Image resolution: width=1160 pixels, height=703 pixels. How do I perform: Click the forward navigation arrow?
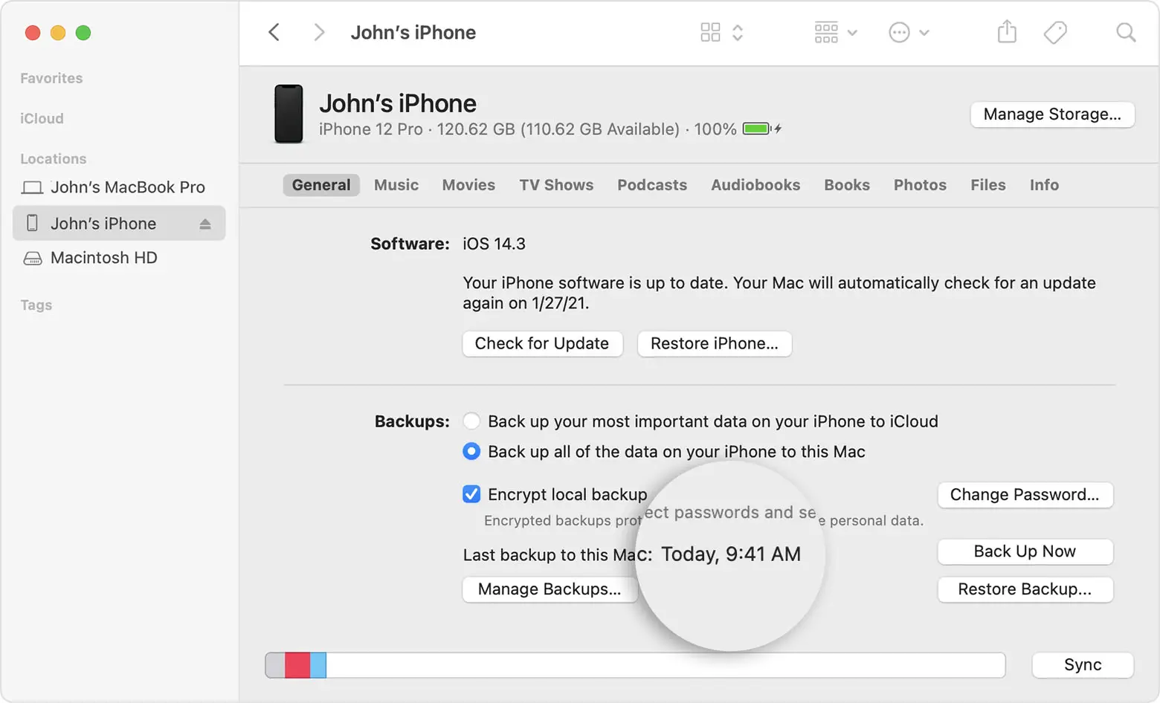318,32
